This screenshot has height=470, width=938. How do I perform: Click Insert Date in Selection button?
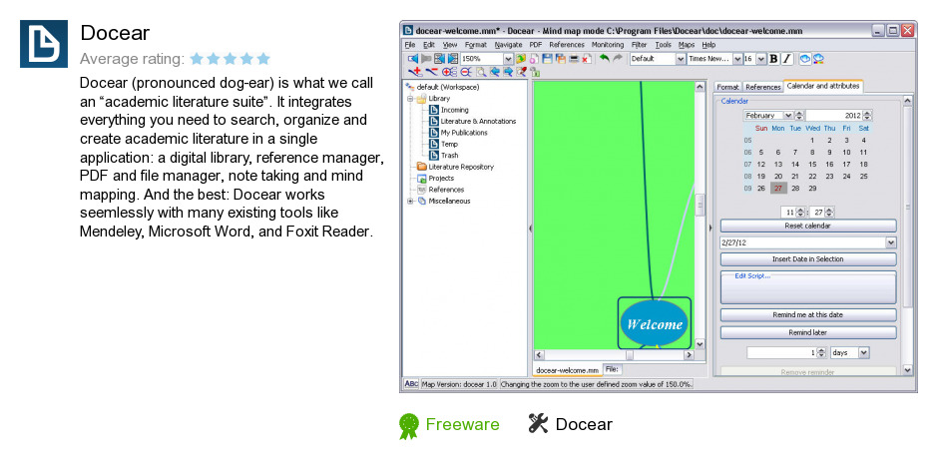click(807, 258)
